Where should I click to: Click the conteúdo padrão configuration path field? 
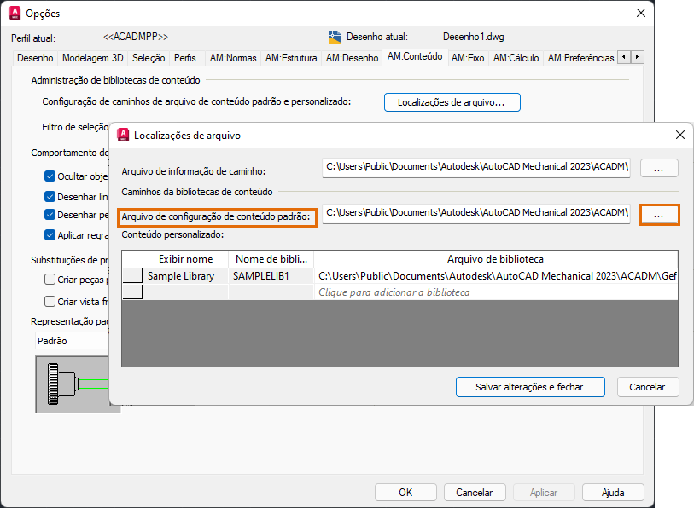point(475,214)
